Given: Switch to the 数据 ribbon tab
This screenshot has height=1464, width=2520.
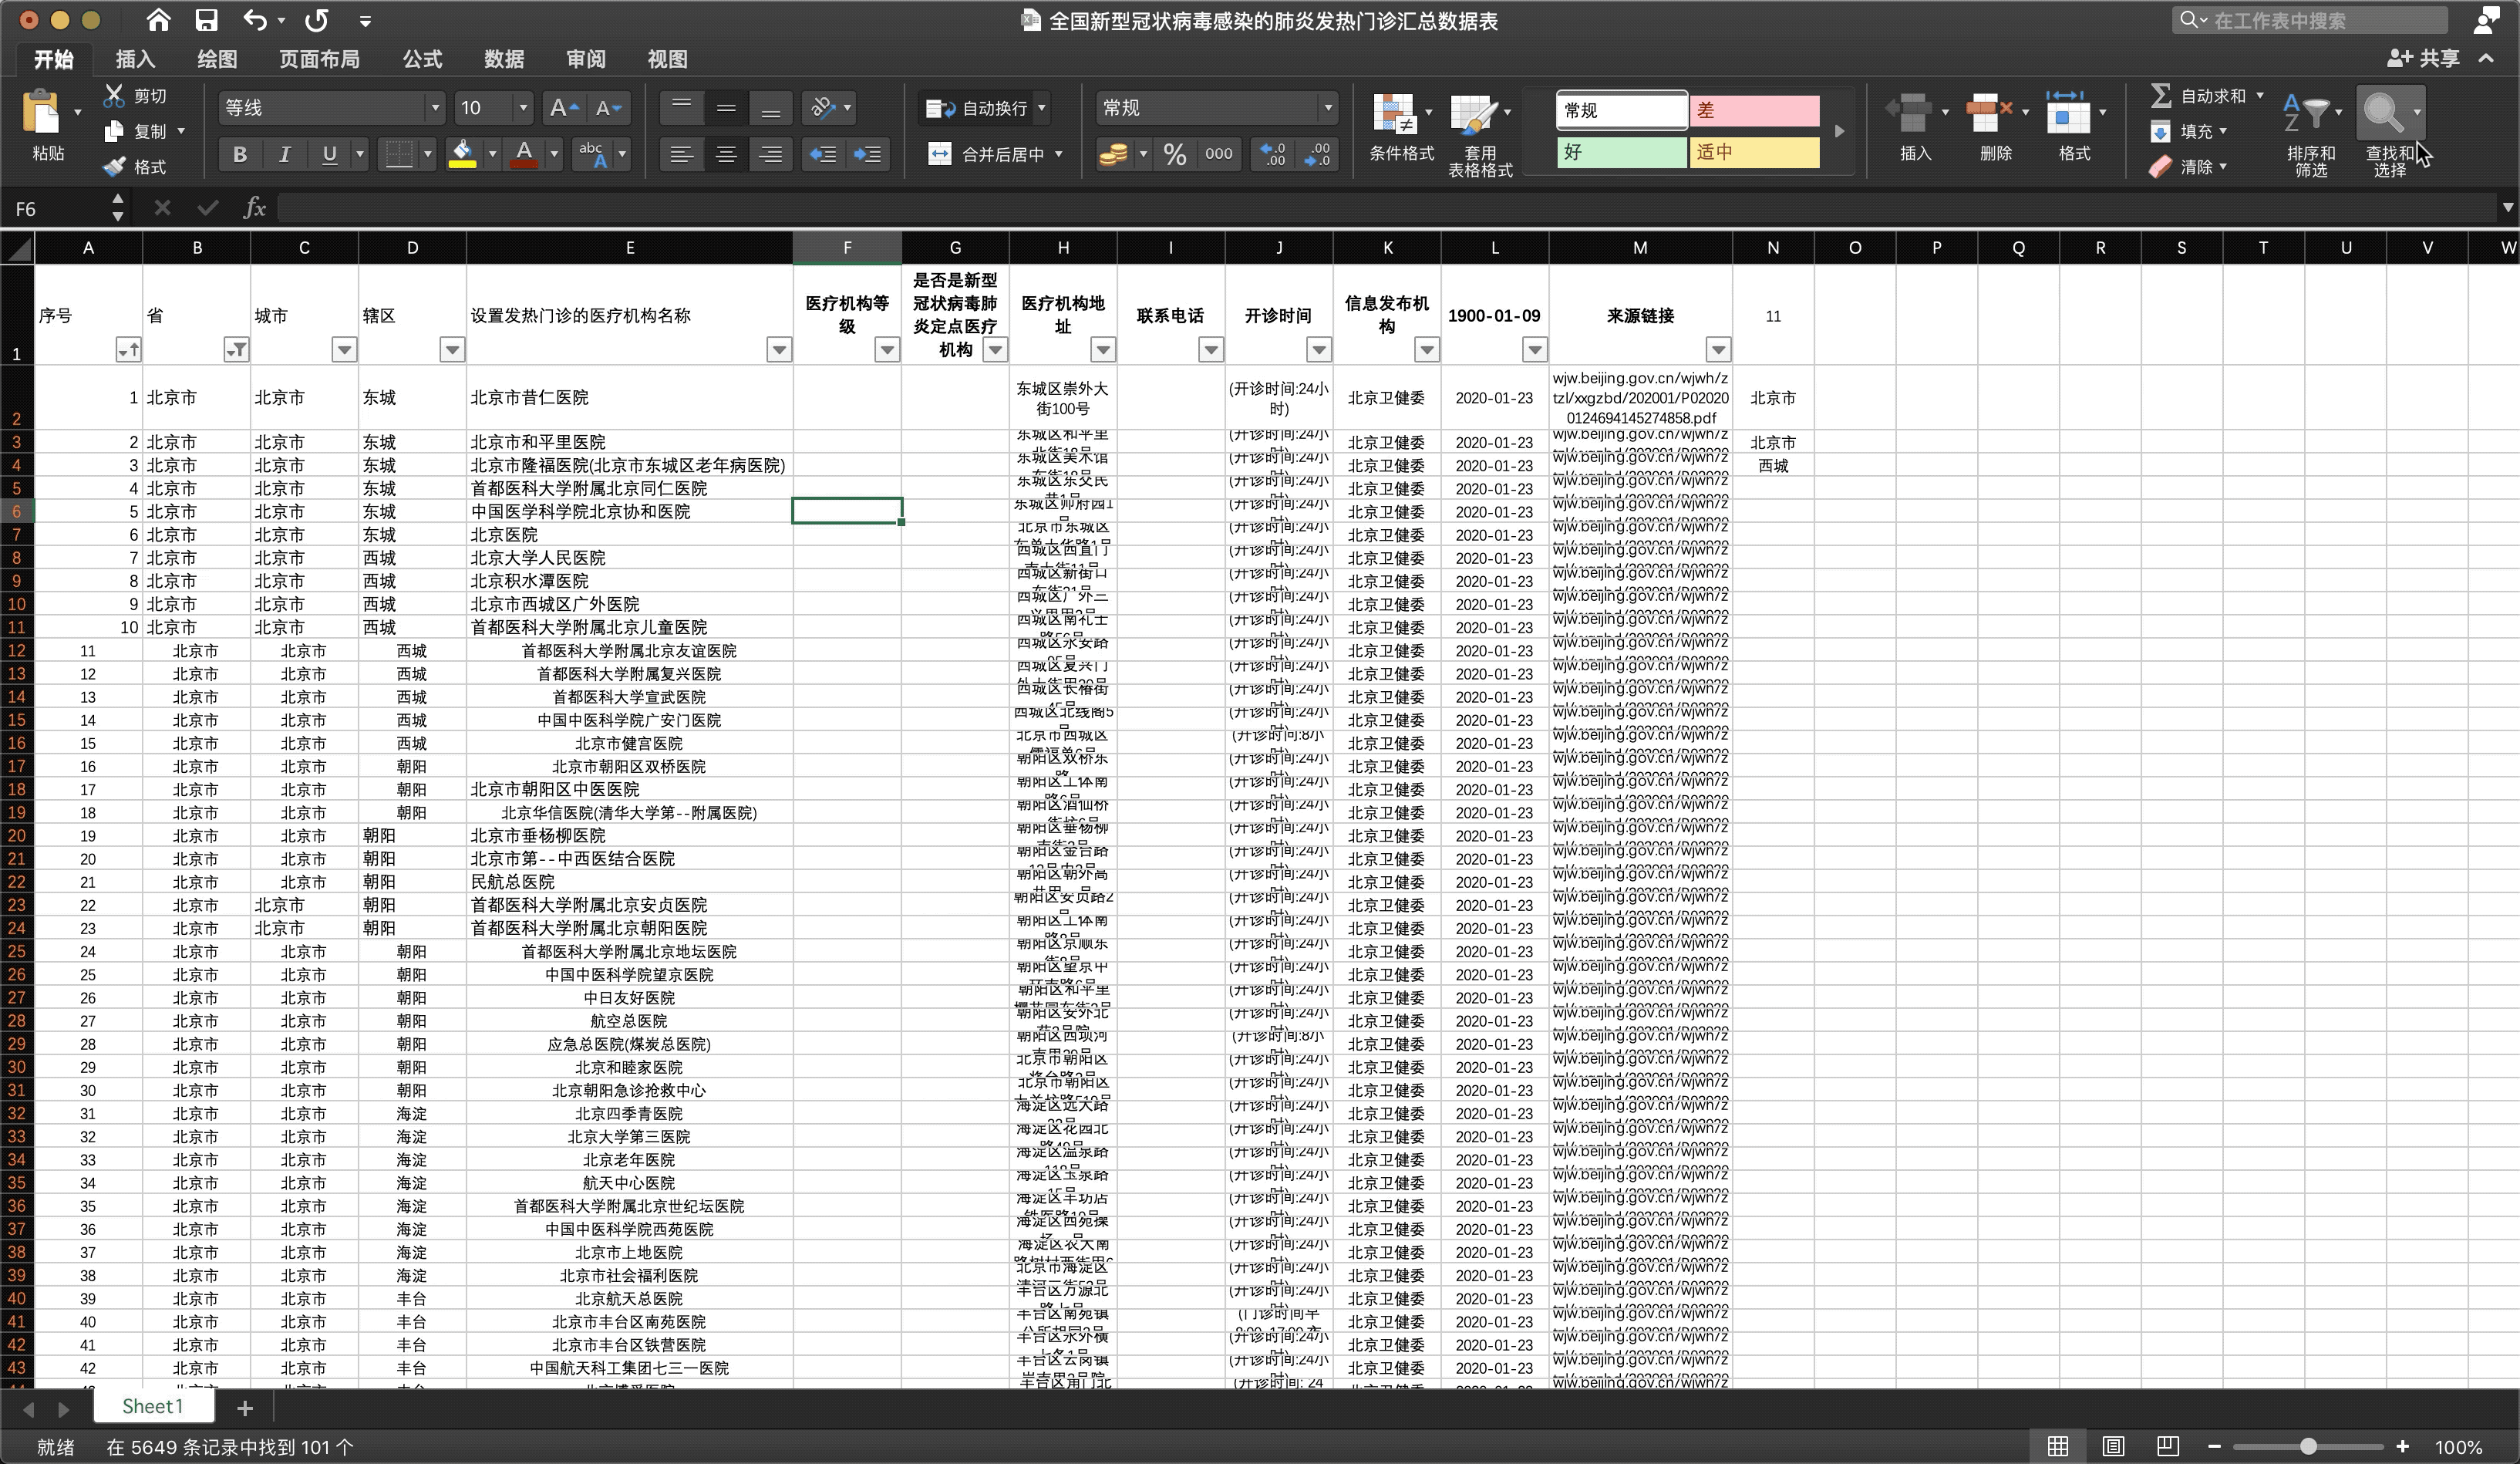Looking at the screenshot, I should [x=503, y=59].
